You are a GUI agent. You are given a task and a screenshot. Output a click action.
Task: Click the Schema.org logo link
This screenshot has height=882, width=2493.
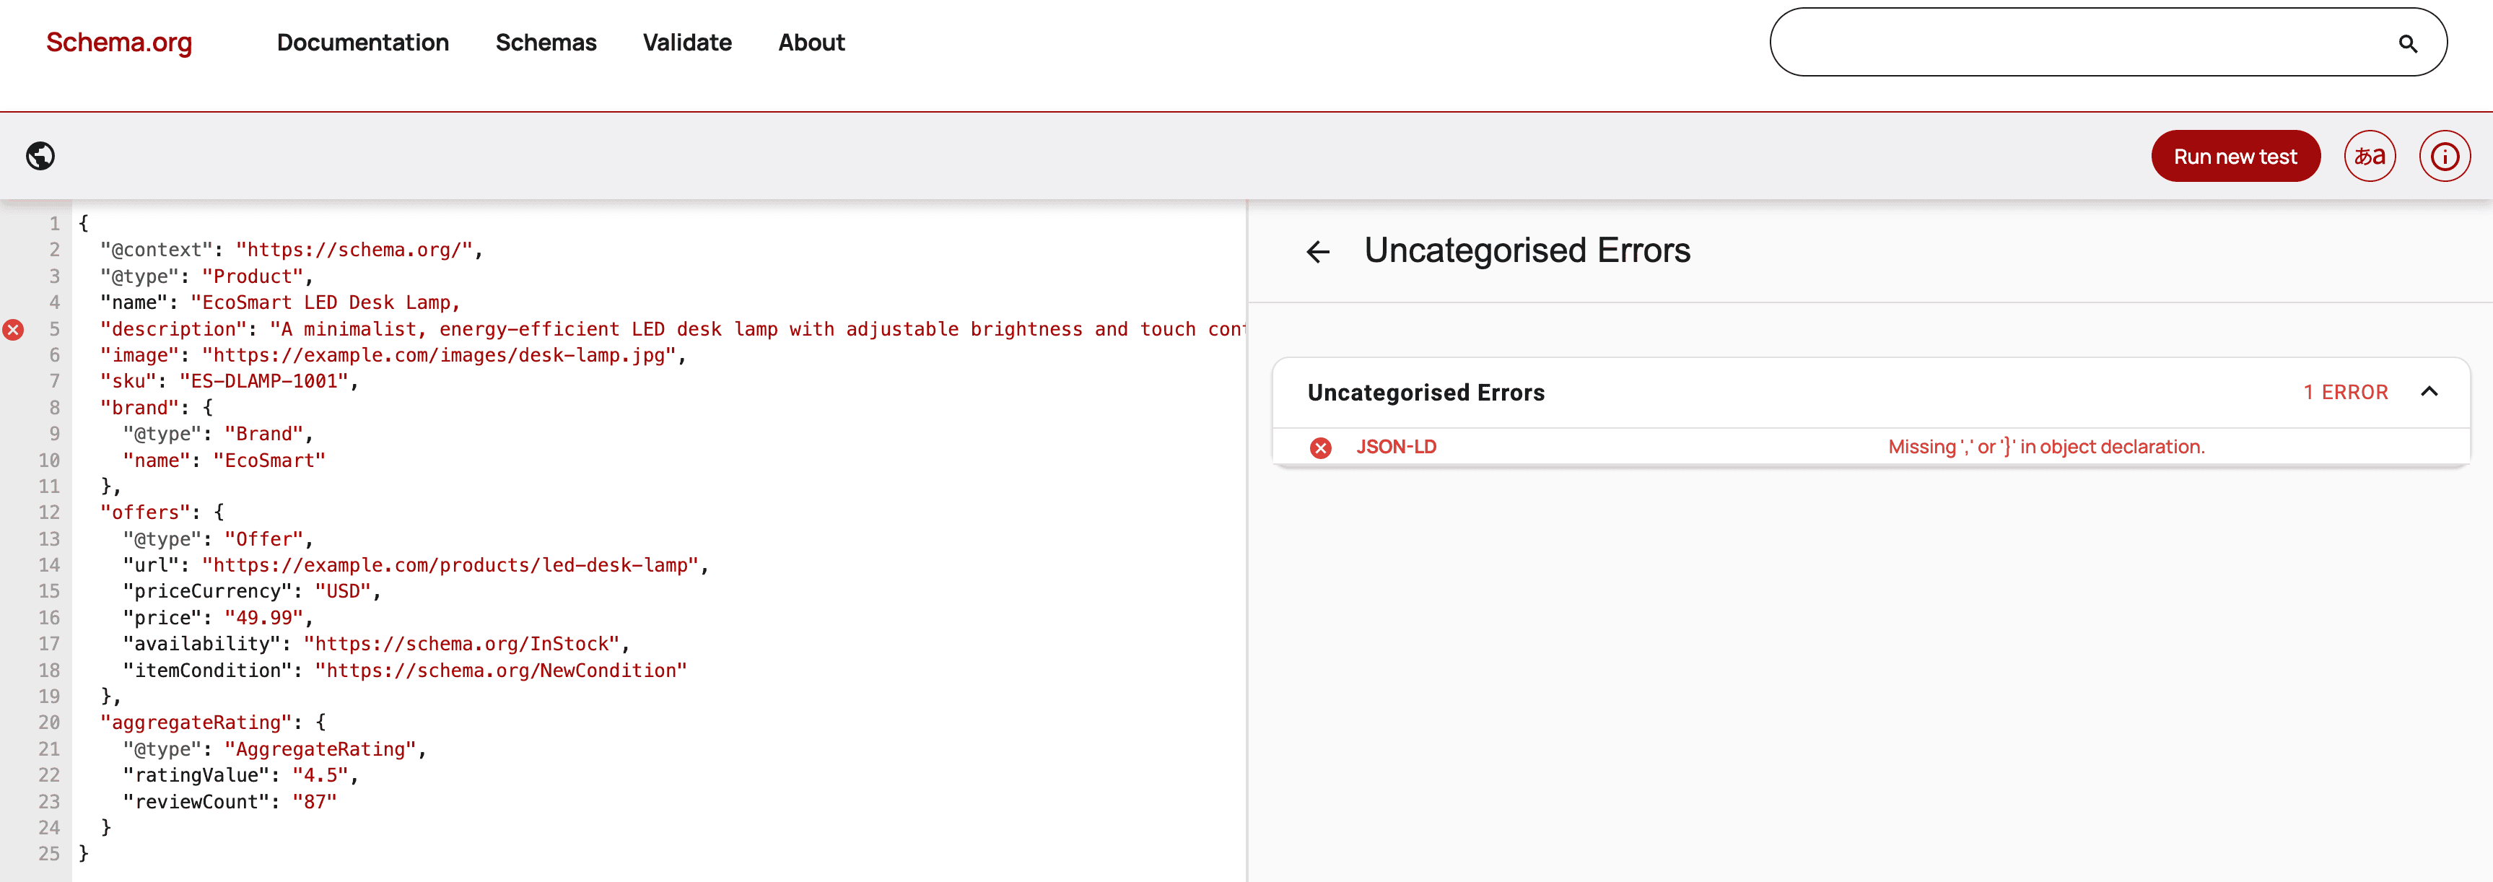coord(119,43)
